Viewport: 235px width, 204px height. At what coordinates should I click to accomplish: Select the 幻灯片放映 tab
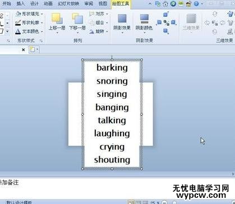click(x=68, y=3)
